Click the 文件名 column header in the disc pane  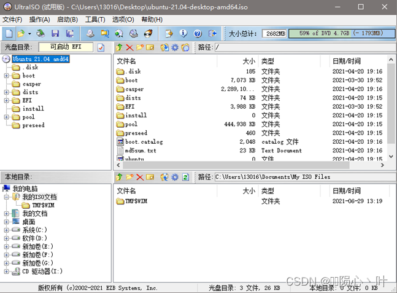(x=126, y=61)
